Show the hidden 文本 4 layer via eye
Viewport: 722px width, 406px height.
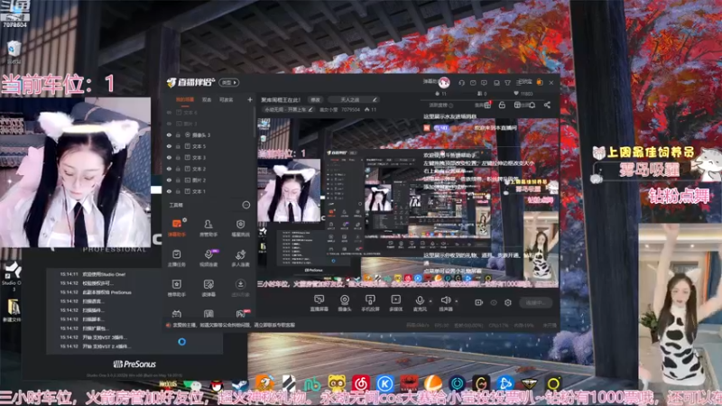pos(169,112)
